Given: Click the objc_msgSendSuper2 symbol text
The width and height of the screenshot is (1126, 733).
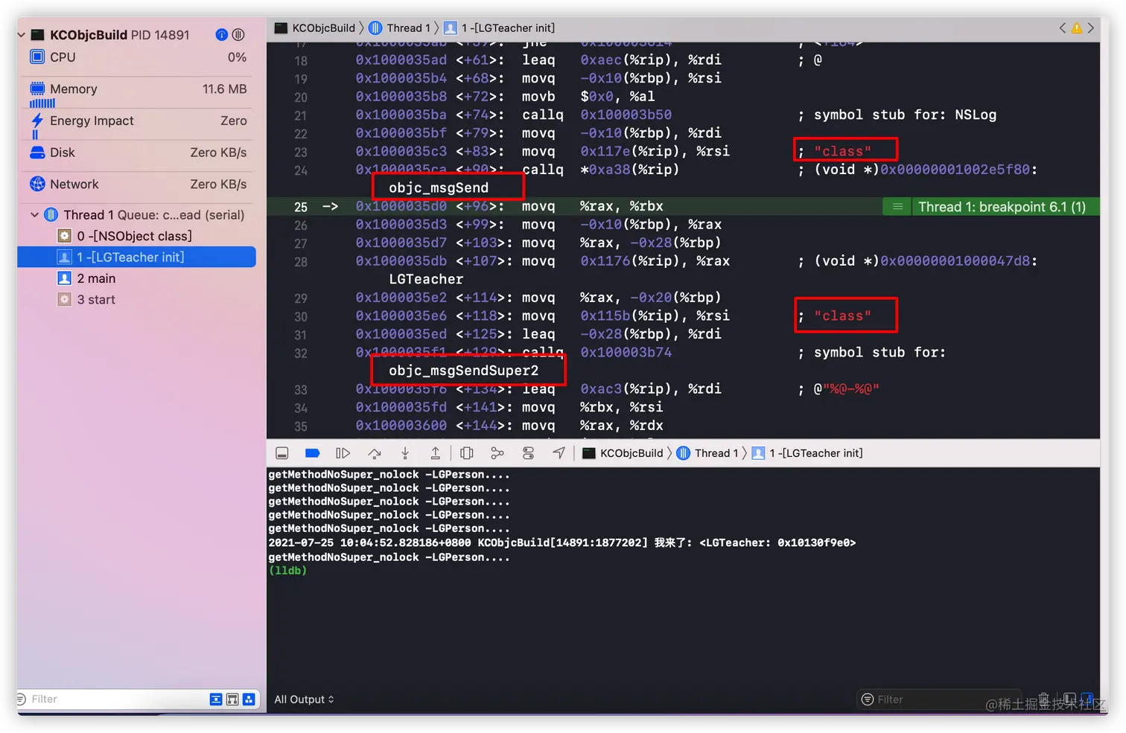Looking at the screenshot, I should 463,371.
